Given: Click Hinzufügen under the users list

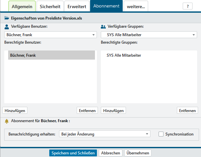Looking at the screenshot, I should coord(15,111).
